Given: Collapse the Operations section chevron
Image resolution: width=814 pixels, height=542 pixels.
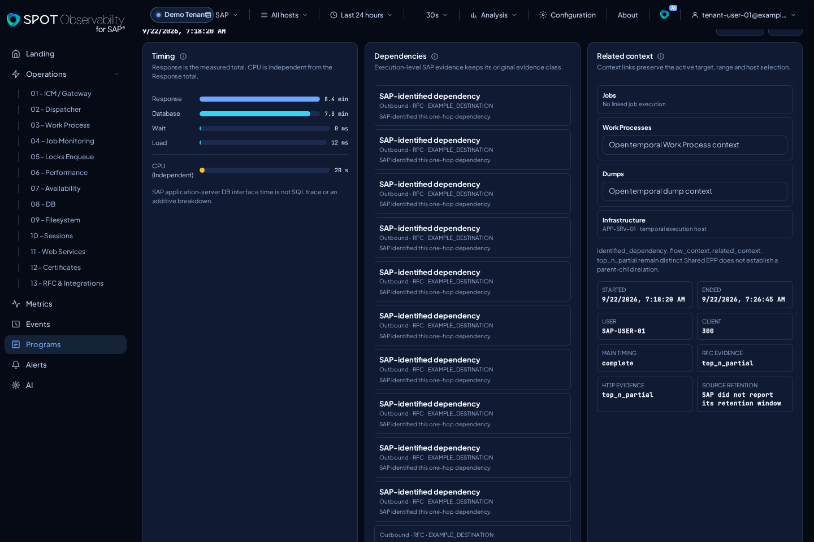Looking at the screenshot, I should tap(116, 74).
